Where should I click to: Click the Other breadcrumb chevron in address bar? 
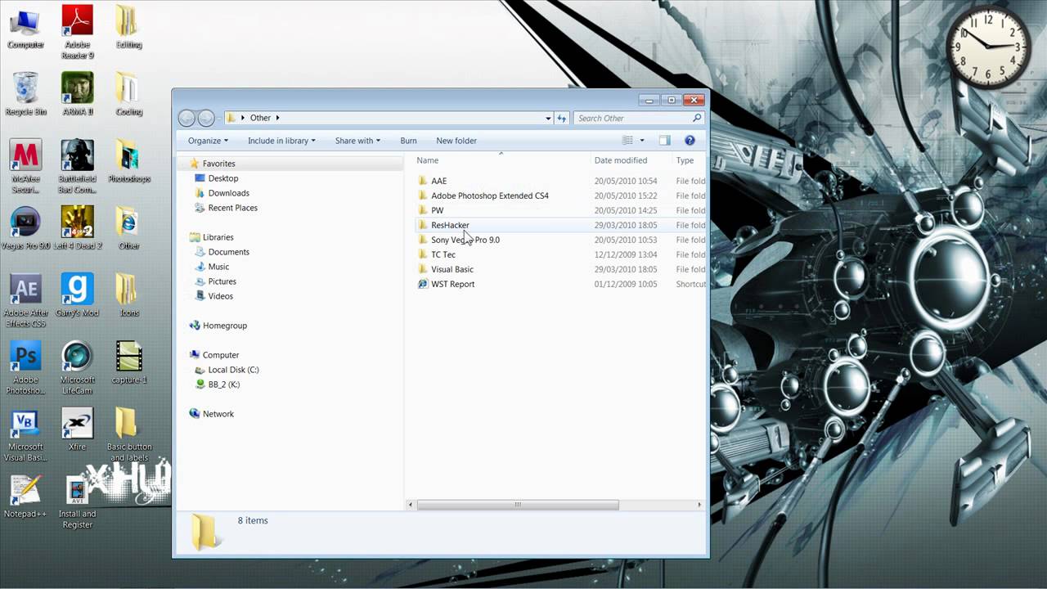click(x=278, y=118)
